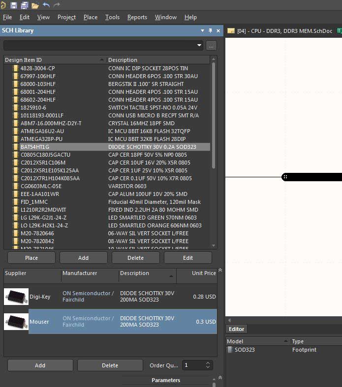Switch to the Editor tab

click(x=237, y=329)
